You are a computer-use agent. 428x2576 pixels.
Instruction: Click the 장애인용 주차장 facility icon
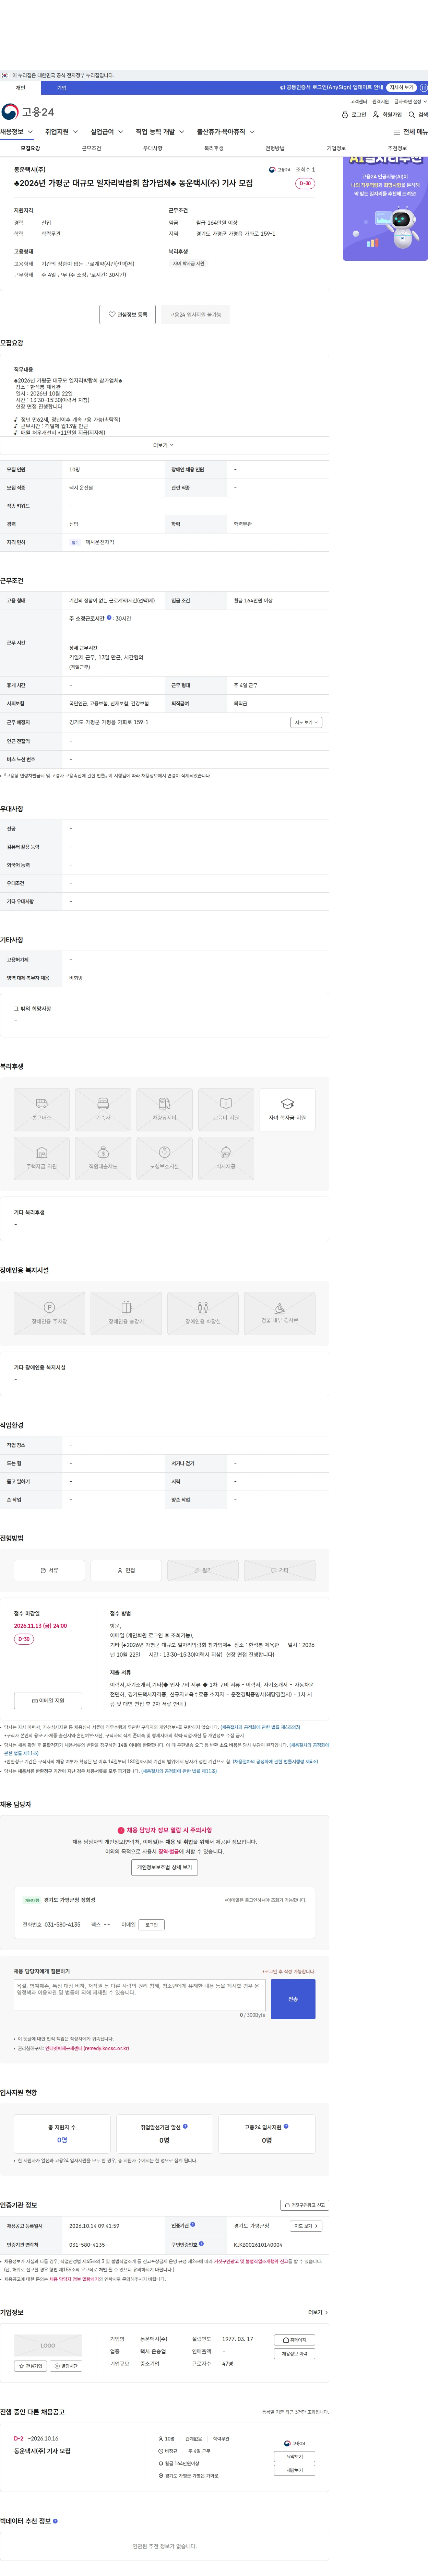tap(49, 1313)
